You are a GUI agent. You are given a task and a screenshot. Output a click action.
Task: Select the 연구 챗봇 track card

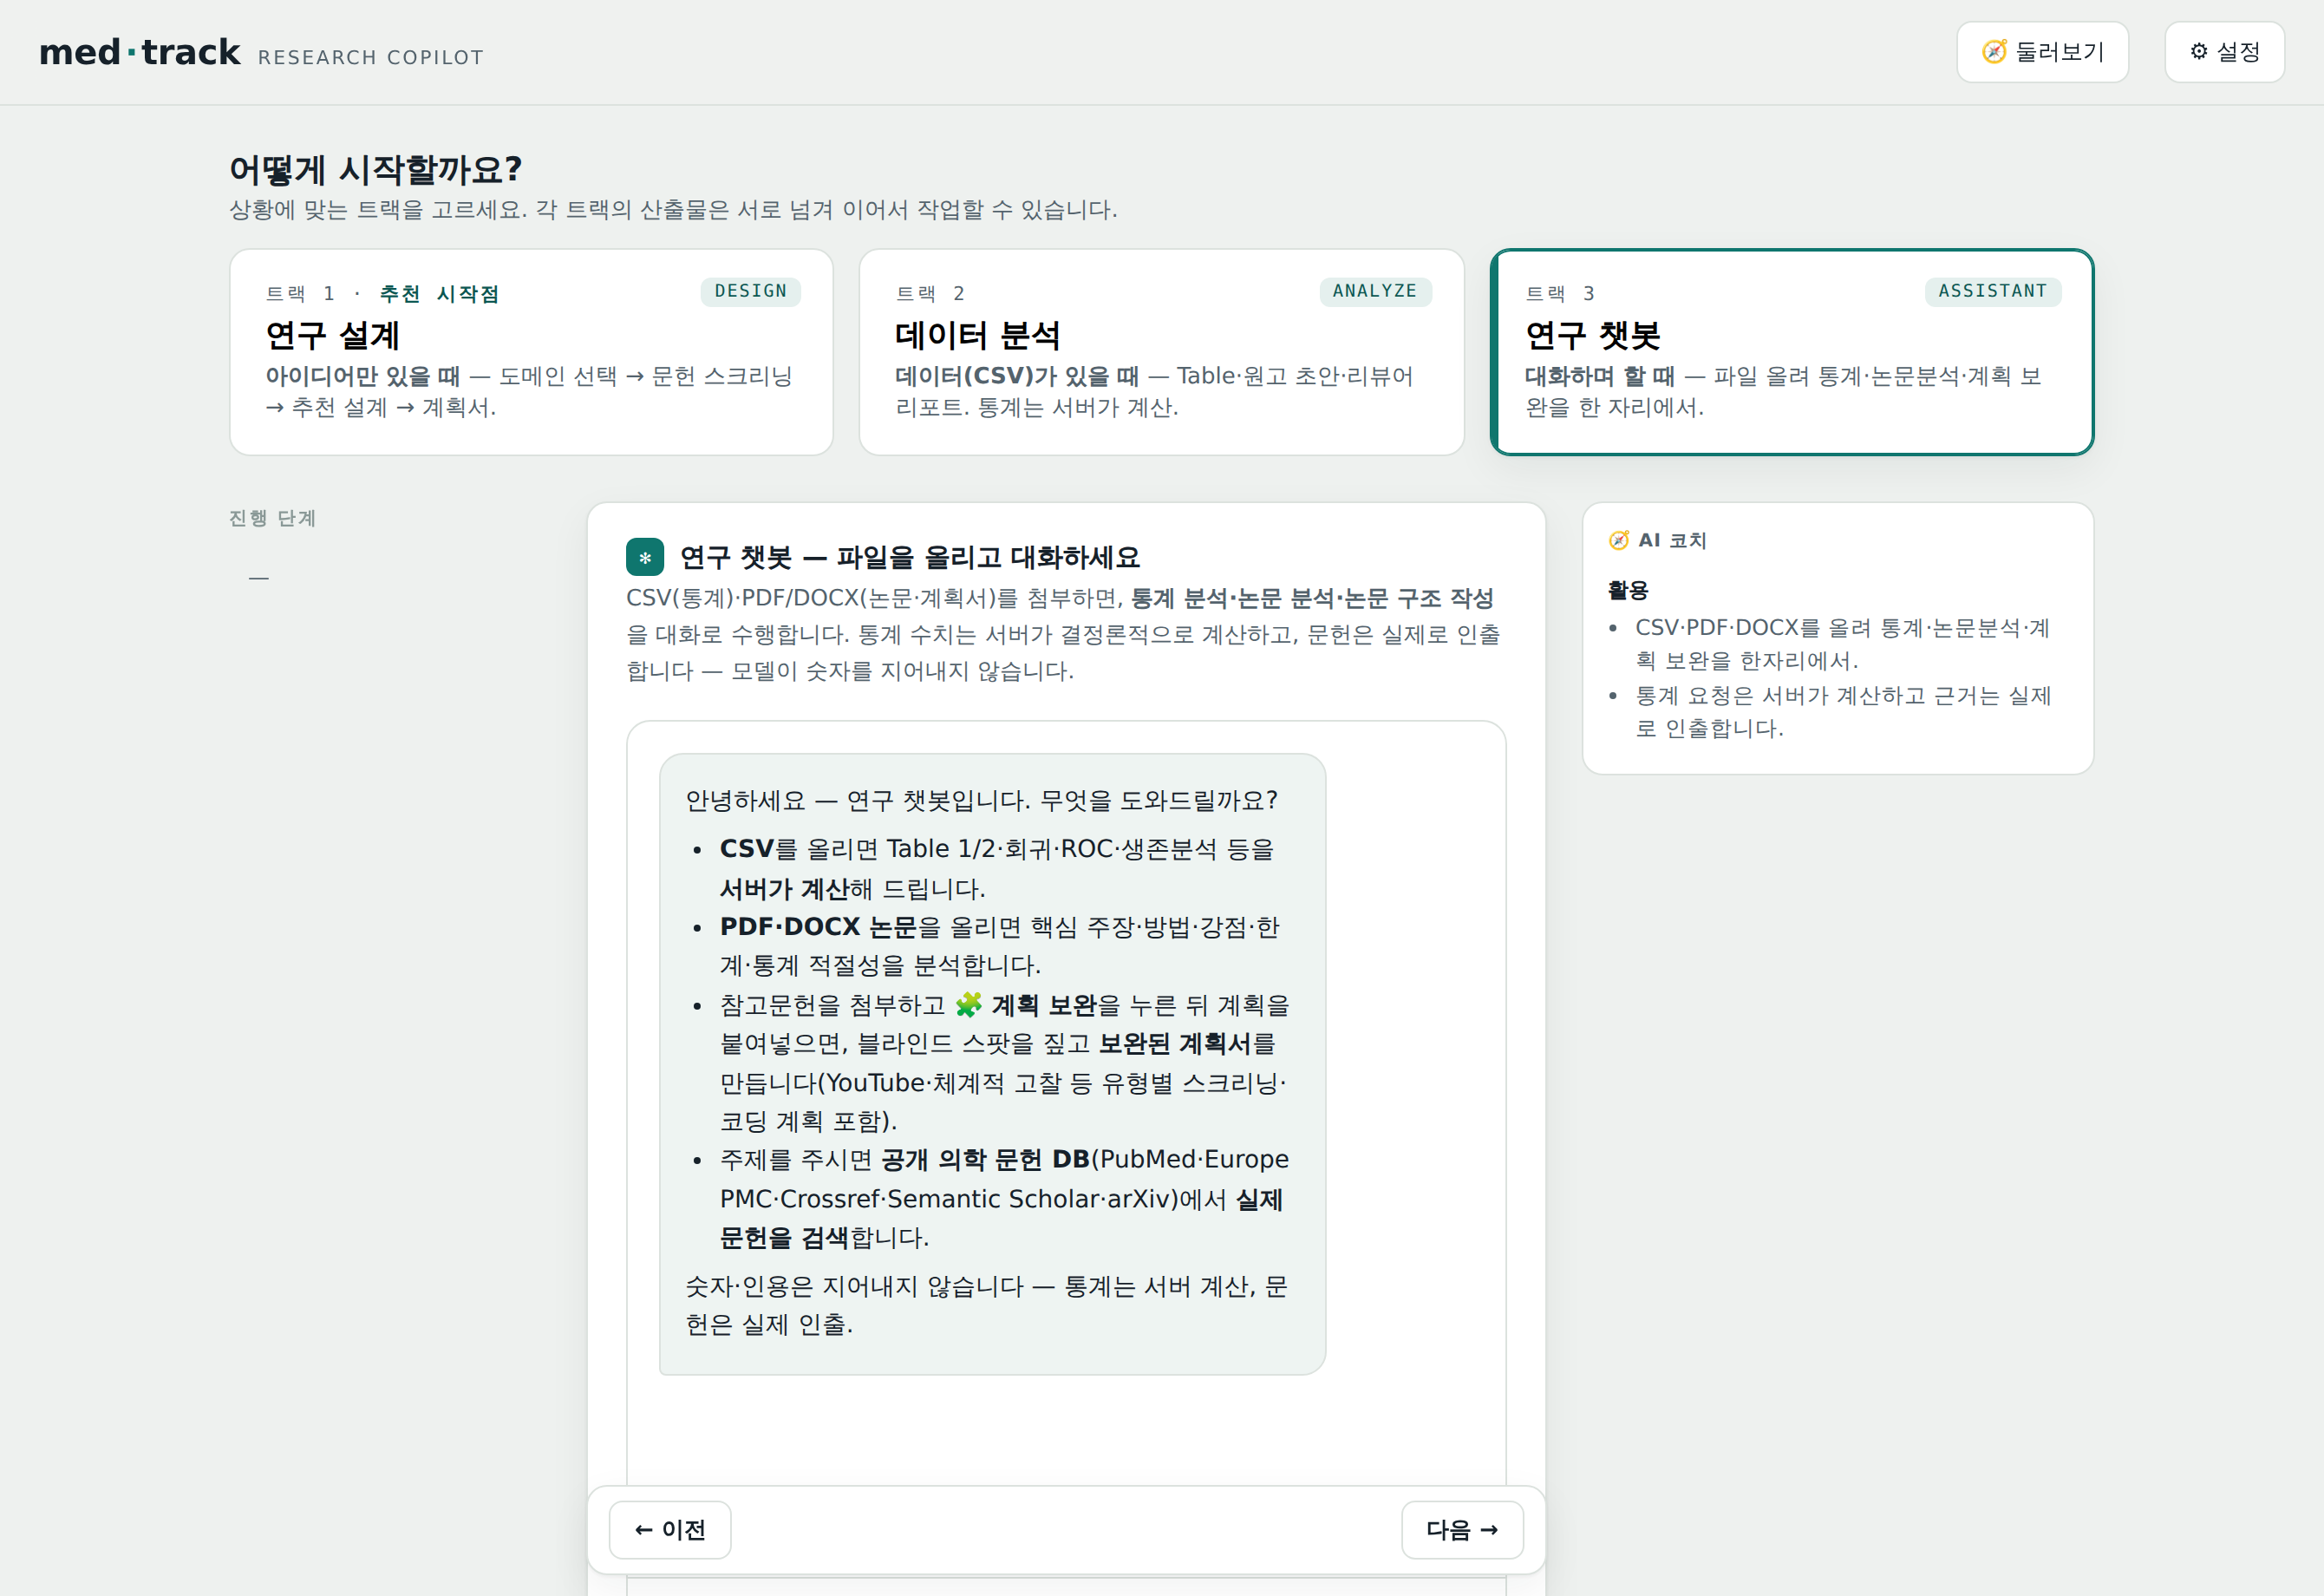(1791, 352)
